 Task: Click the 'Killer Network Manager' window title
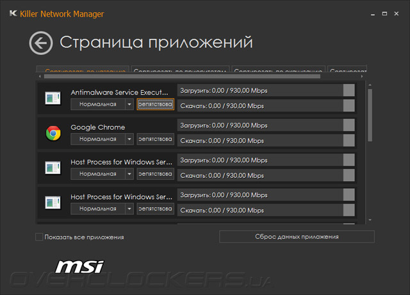(x=62, y=14)
